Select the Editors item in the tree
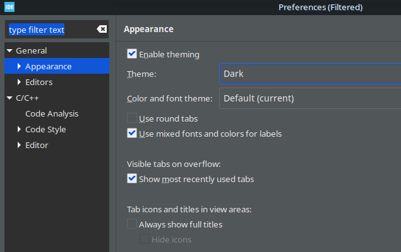 39,82
